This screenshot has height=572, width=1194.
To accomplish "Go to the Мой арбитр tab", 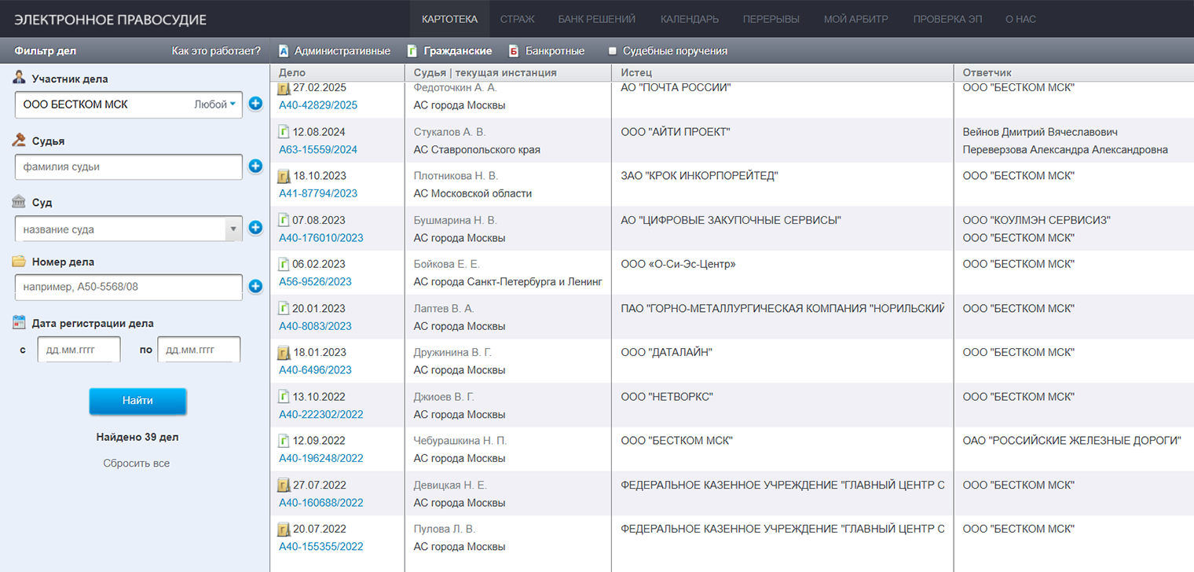I will (855, 19).
